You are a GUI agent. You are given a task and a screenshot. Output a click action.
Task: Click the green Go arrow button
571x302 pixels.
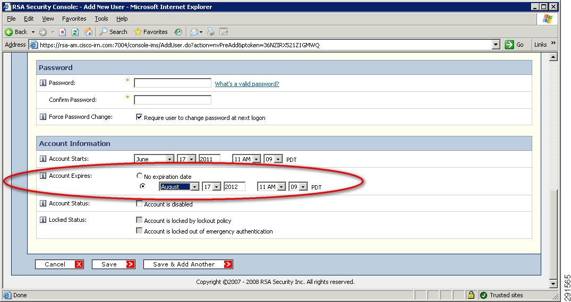(x=509, y=45)
